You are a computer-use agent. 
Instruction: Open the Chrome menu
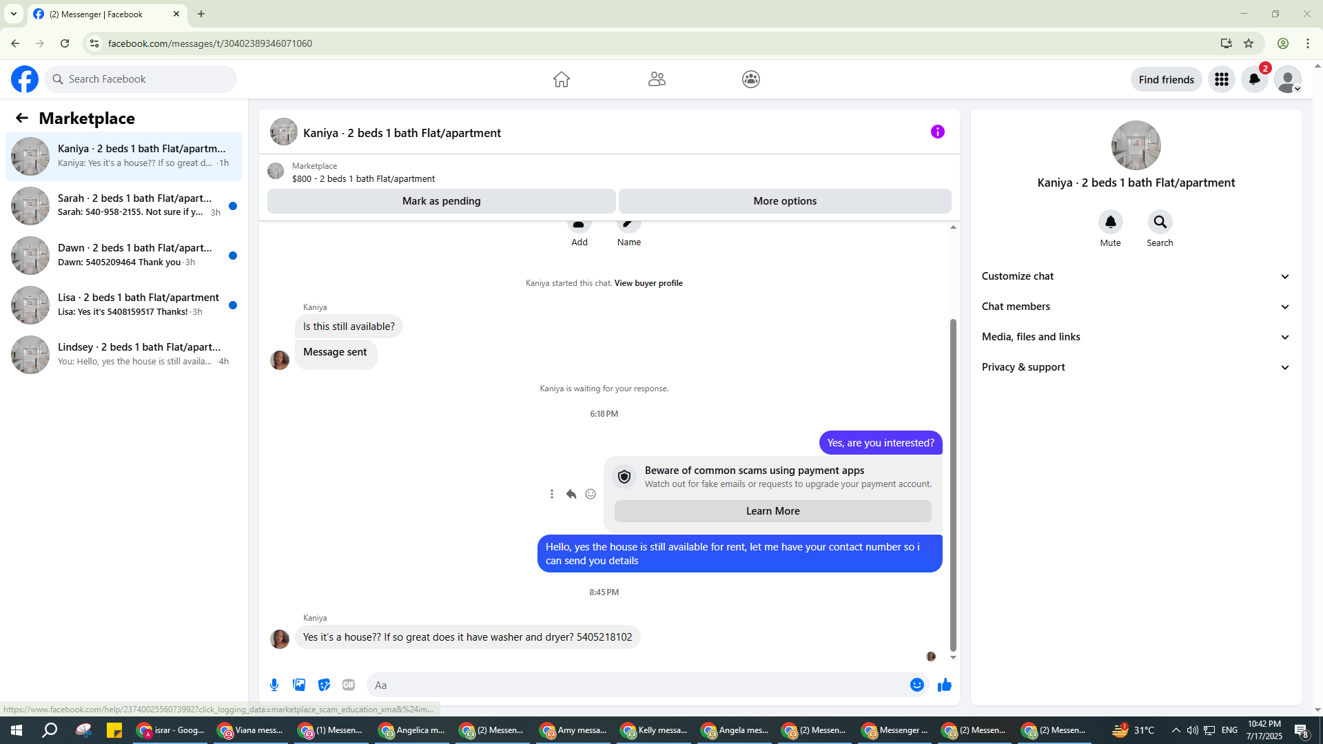pyautogui.click(x=1308, y=43)
